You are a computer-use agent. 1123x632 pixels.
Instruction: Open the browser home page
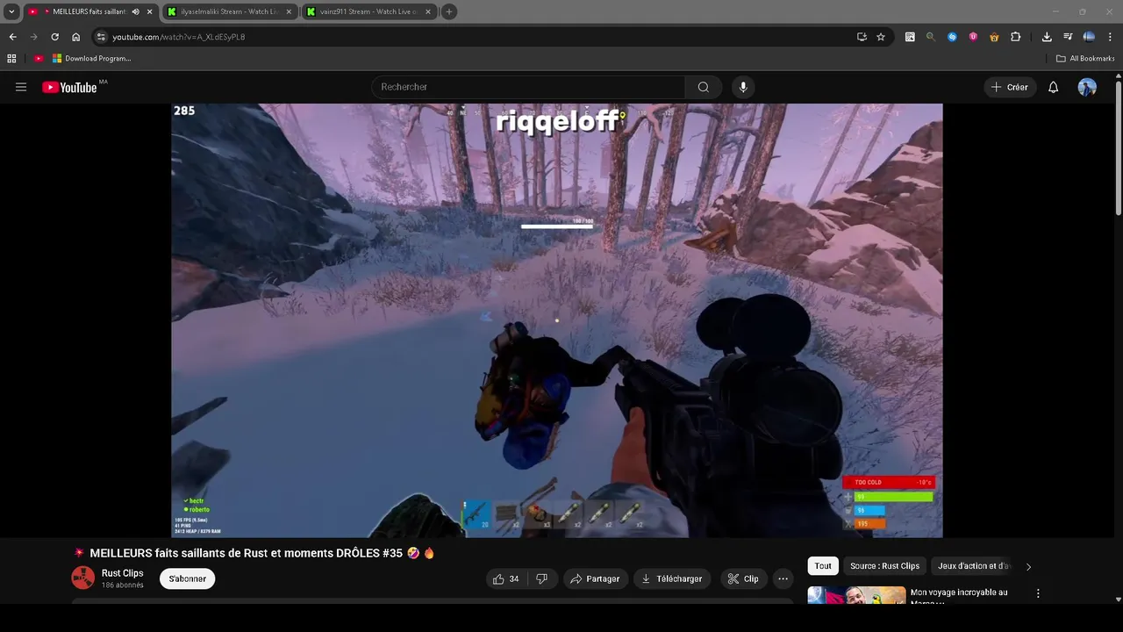click(76, 37)
